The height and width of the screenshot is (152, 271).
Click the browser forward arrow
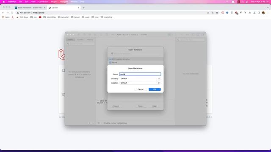point(8,13)
